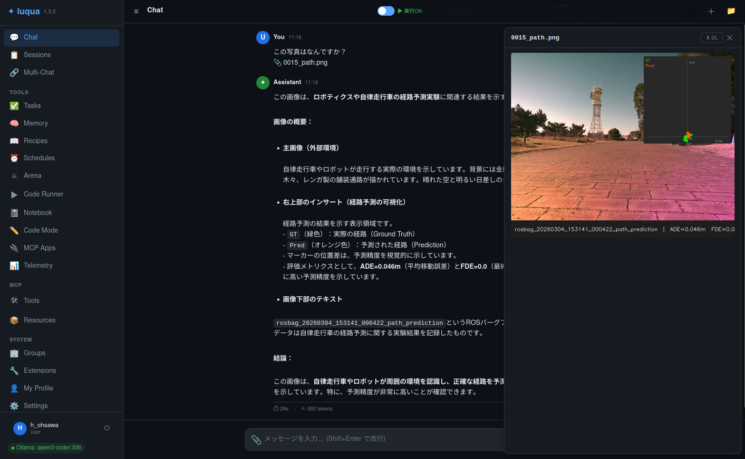This screenshot has width=745, height=459.
Task: Open Multi-Chat in the sidebar
Action: click(x=39, y=72)
